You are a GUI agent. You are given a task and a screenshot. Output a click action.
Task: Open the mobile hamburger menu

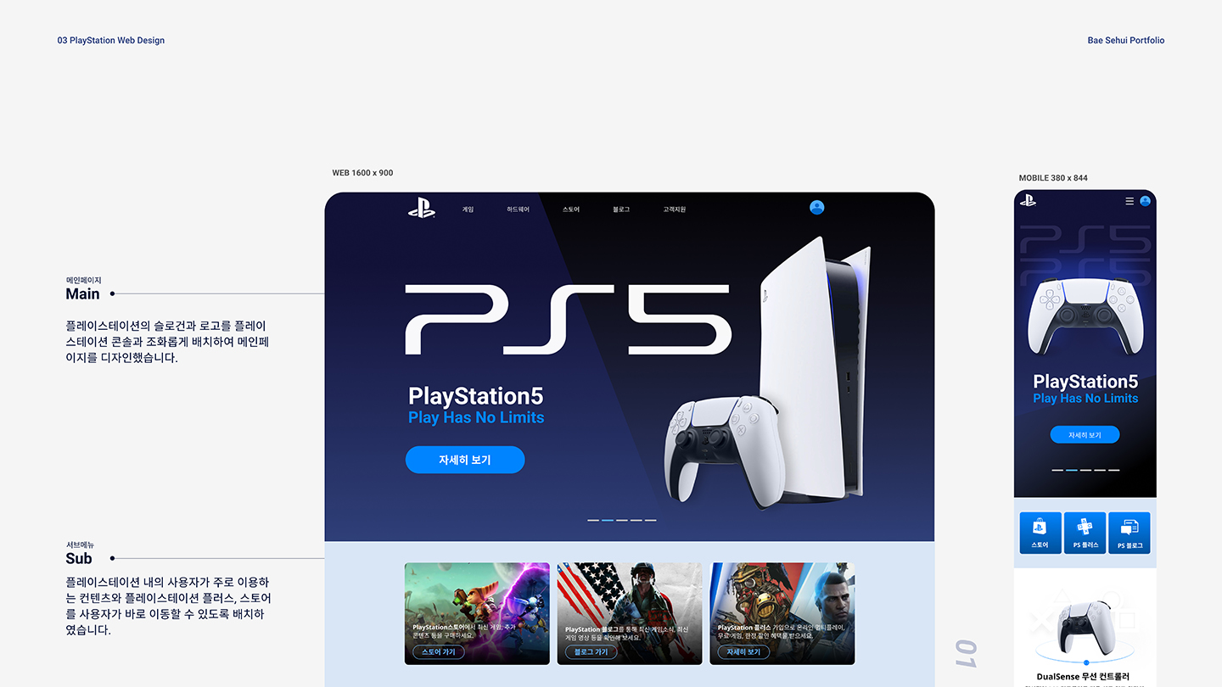pos(1130,201)
